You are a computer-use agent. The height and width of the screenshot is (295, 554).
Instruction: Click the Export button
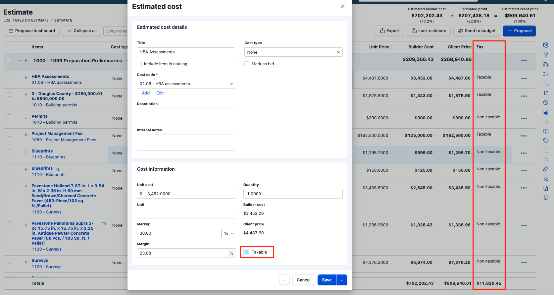click(x=390, y=31)
